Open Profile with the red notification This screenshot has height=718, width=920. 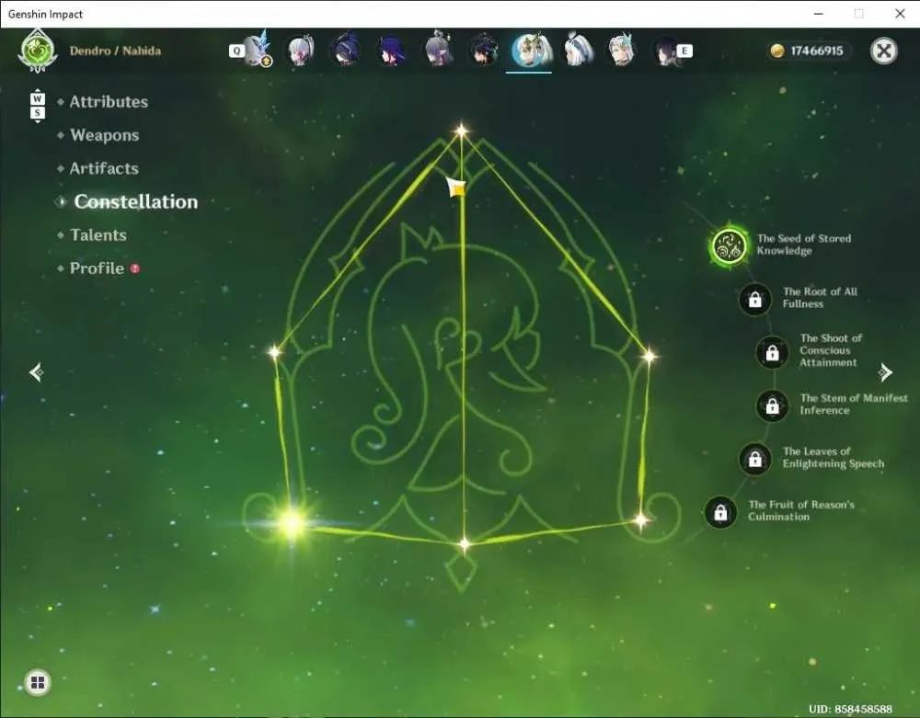pos(97,268)
